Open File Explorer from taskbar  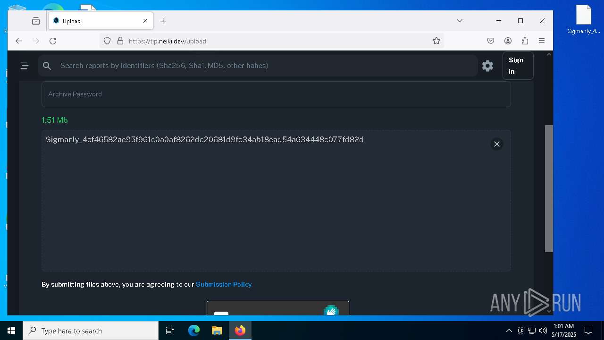click(x=217, y=331)
